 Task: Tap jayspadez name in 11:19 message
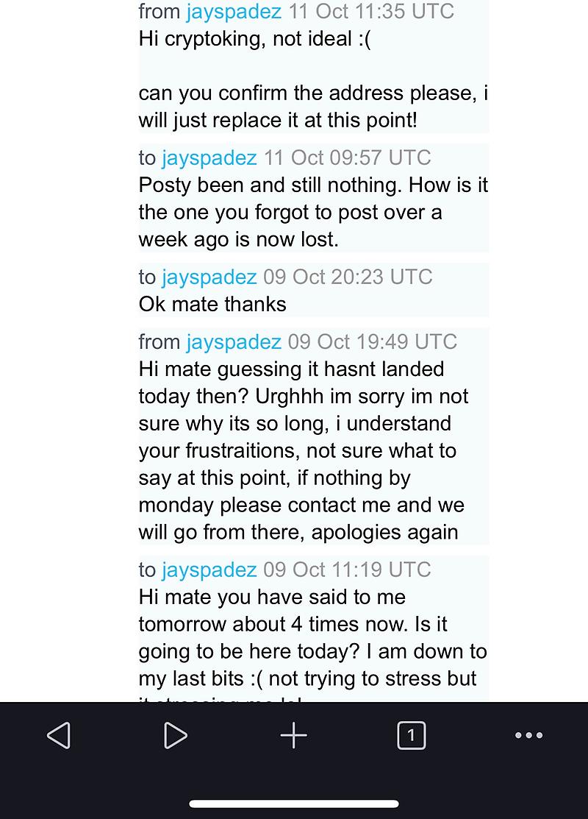tap(209, 570)
